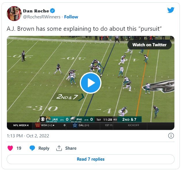Click Watch on Twitter button

pos(150,45)
